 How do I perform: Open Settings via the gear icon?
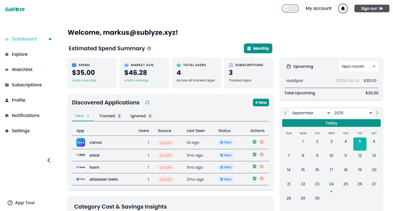tap(7, 131)
